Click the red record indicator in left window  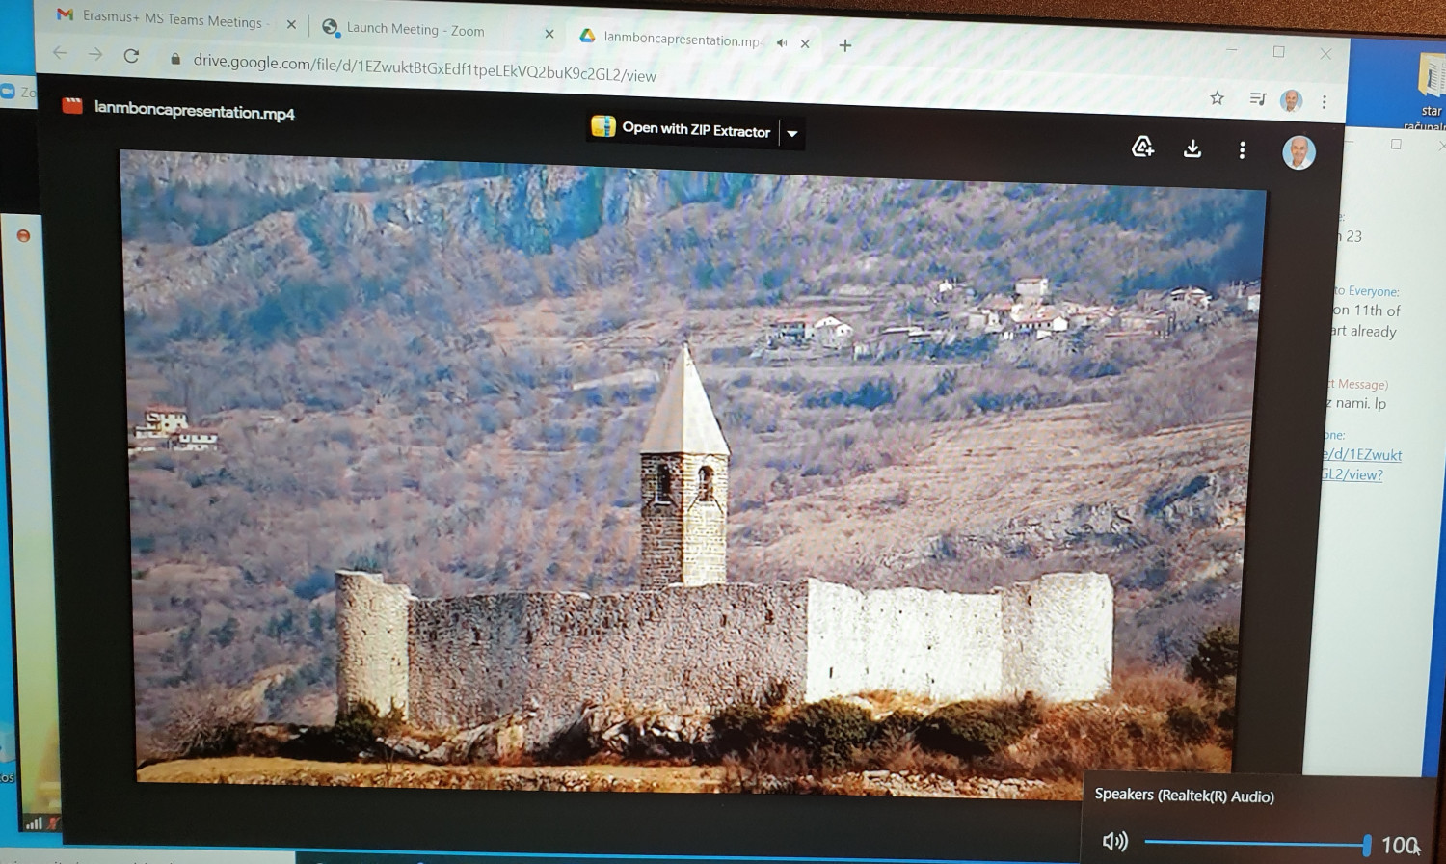click(24, 236)
